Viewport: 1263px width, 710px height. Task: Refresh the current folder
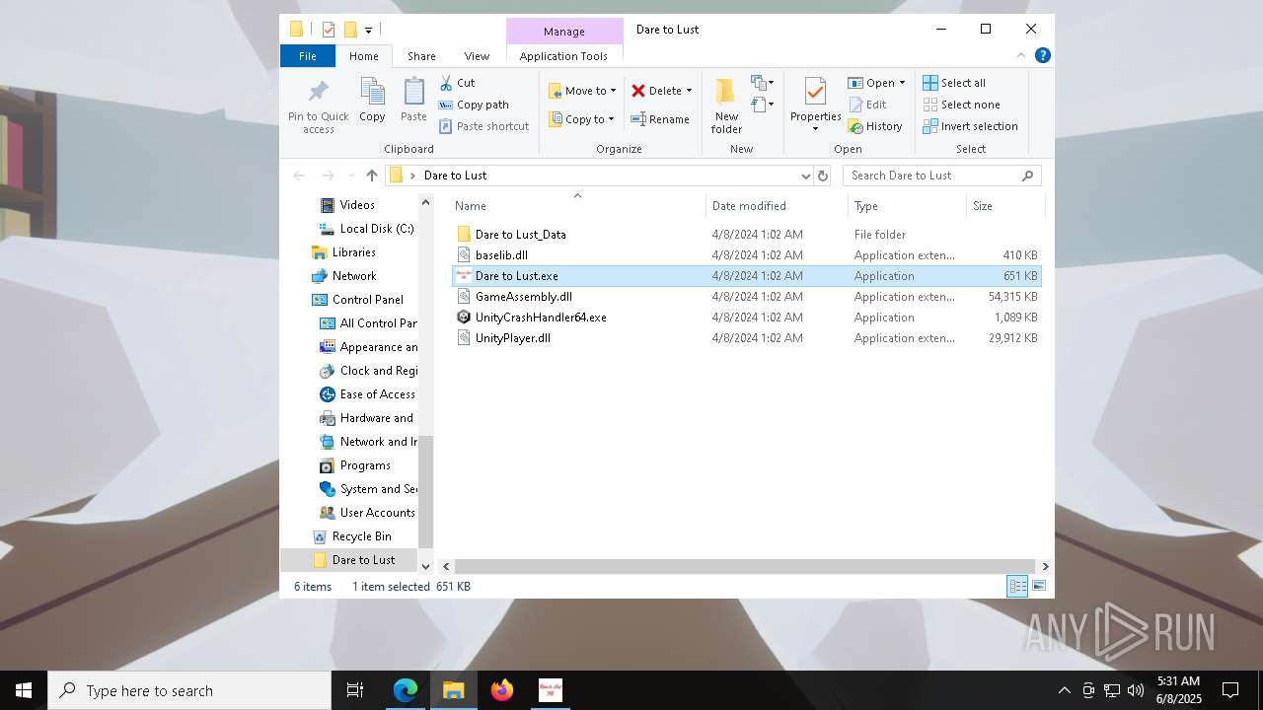point(823,176)
